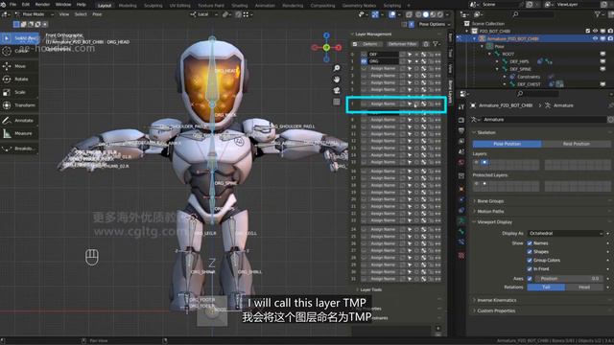Click the viewport zoom magnifier gizmo
The height and width of the screenshot is (345, 614).
click(337, 68)
